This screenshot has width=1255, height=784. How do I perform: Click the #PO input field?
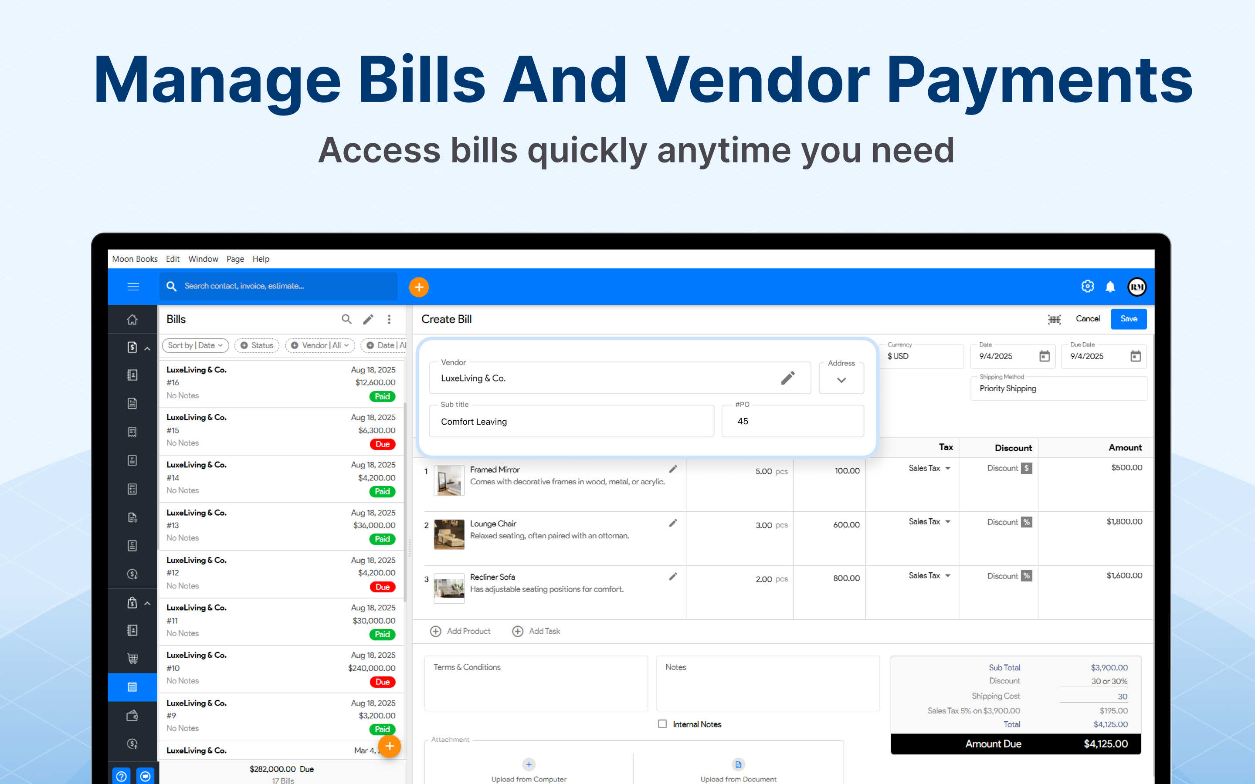click(792, 421)
